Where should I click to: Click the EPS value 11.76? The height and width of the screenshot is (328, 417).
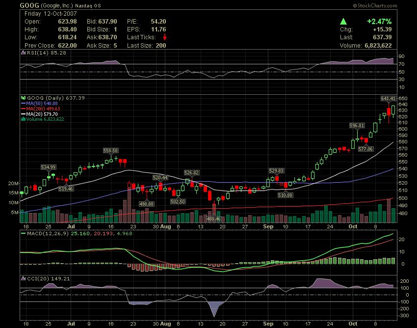[158, 29]
